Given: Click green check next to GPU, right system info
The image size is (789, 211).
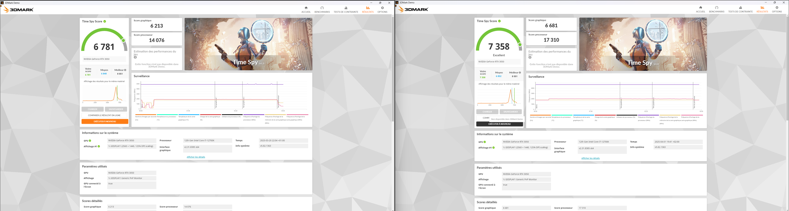Looking at the screenshot, I should click(x=485, y=142).
